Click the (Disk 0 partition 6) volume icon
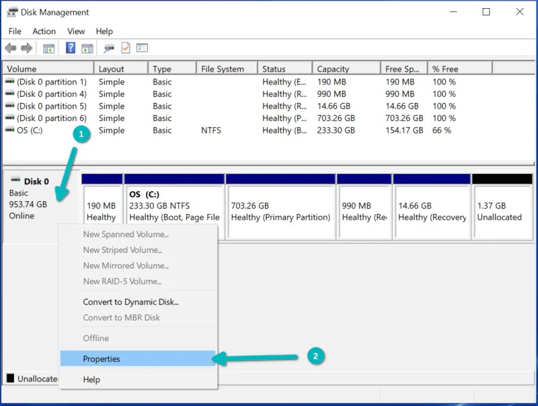The width and height of the screenshot is (538, 406). (10, 118)
